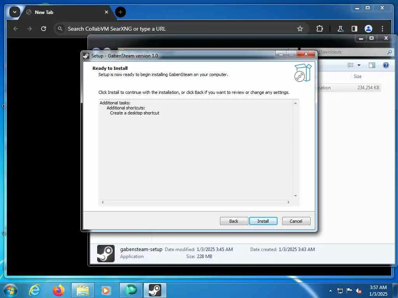Open the Chrome extensions puzzle icon
Screen dimensions: 398x298
319,29
